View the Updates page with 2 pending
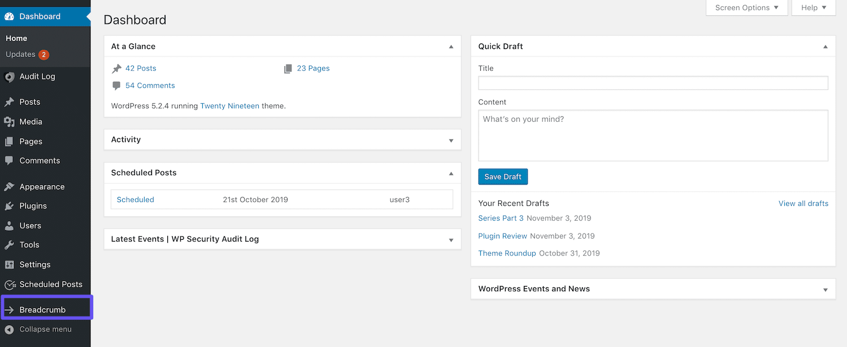The image size is (847, 347). [x=23, y=54]
